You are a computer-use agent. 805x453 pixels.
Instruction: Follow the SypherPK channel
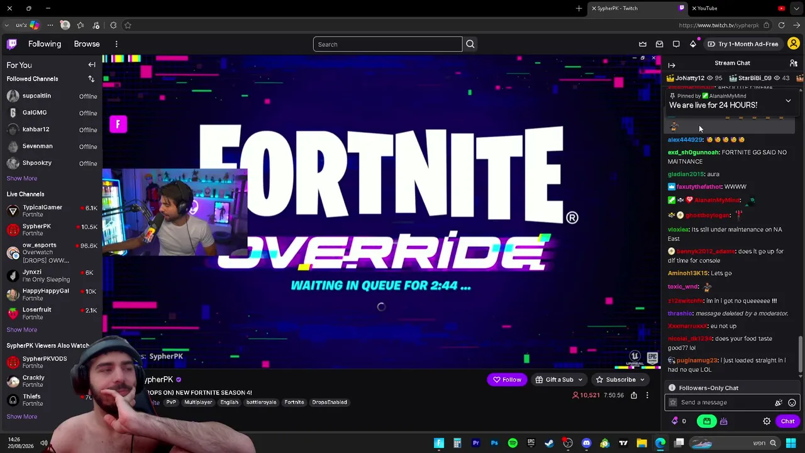pyautogui.click(x=507, y=379)
